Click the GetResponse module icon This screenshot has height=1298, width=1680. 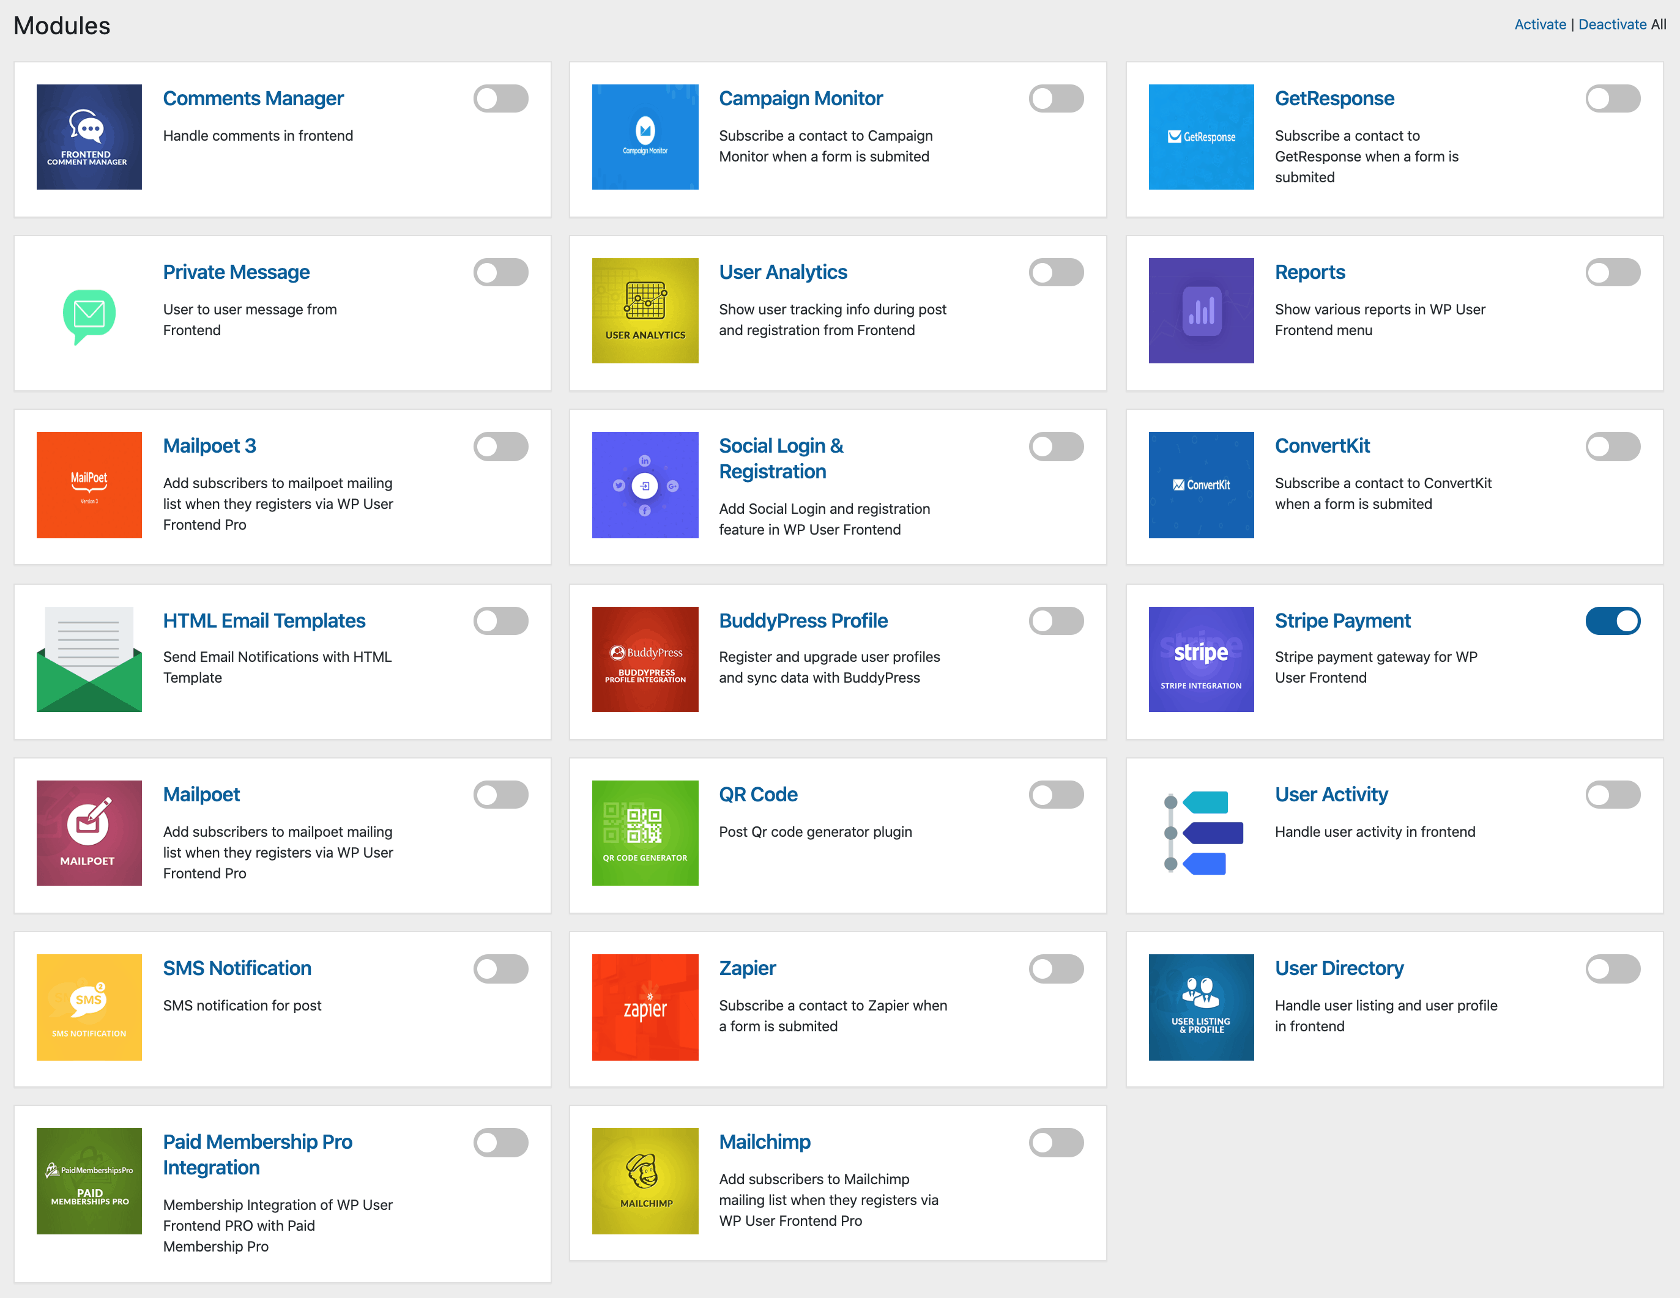(1202, 137)
